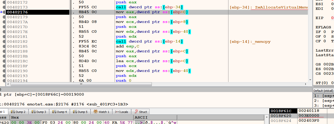Select dump hex bytes 60 FA 5E 77
The width and height of the screenshot is (334, 124).
pyautogui.click(x=118, y=122)
